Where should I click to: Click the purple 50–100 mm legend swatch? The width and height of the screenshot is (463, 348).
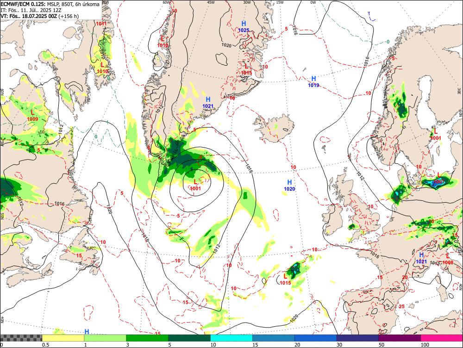click(400, 338)
